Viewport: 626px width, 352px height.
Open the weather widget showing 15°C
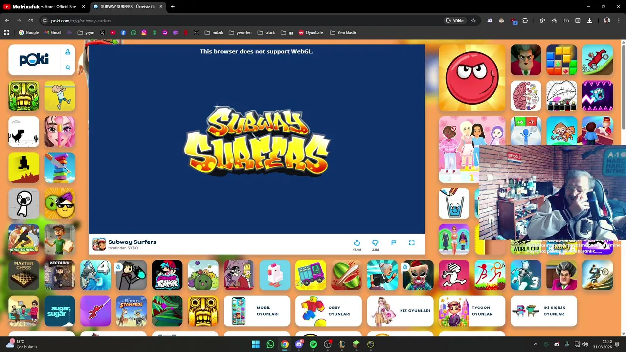click(22, 344)
